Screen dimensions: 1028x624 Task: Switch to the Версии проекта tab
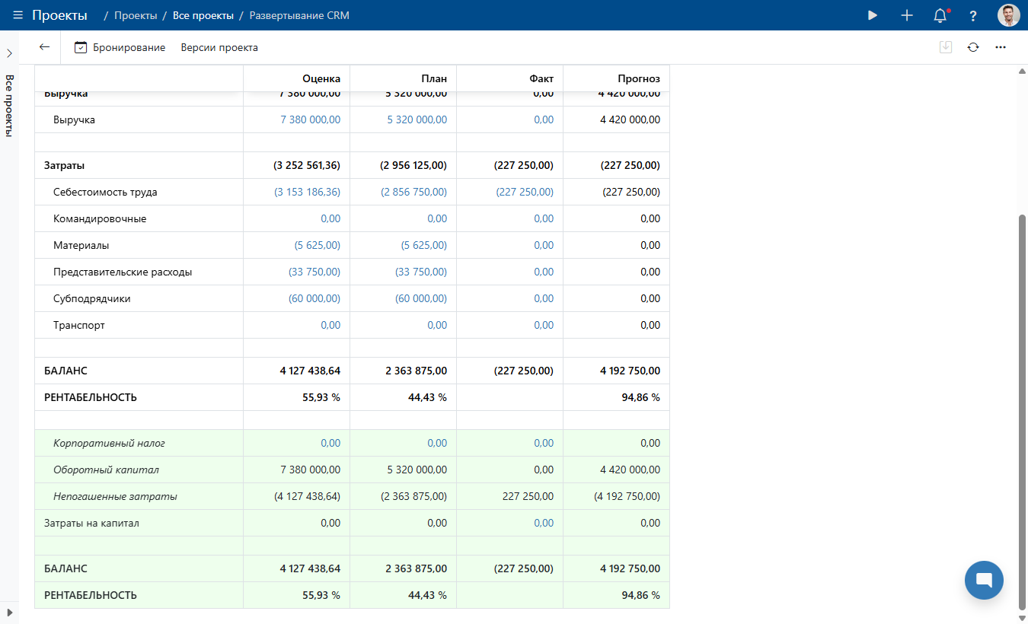pos(219,47)
